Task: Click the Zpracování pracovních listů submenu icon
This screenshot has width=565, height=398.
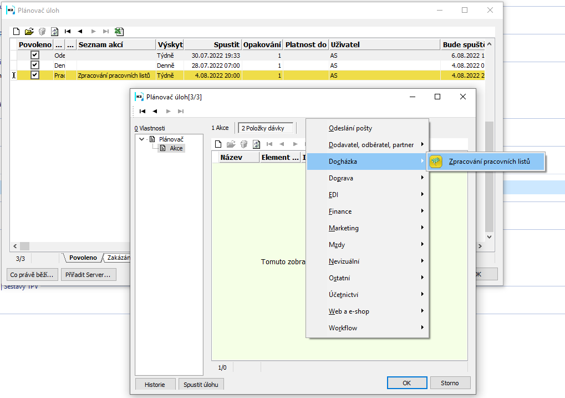Action: point(436,162)
